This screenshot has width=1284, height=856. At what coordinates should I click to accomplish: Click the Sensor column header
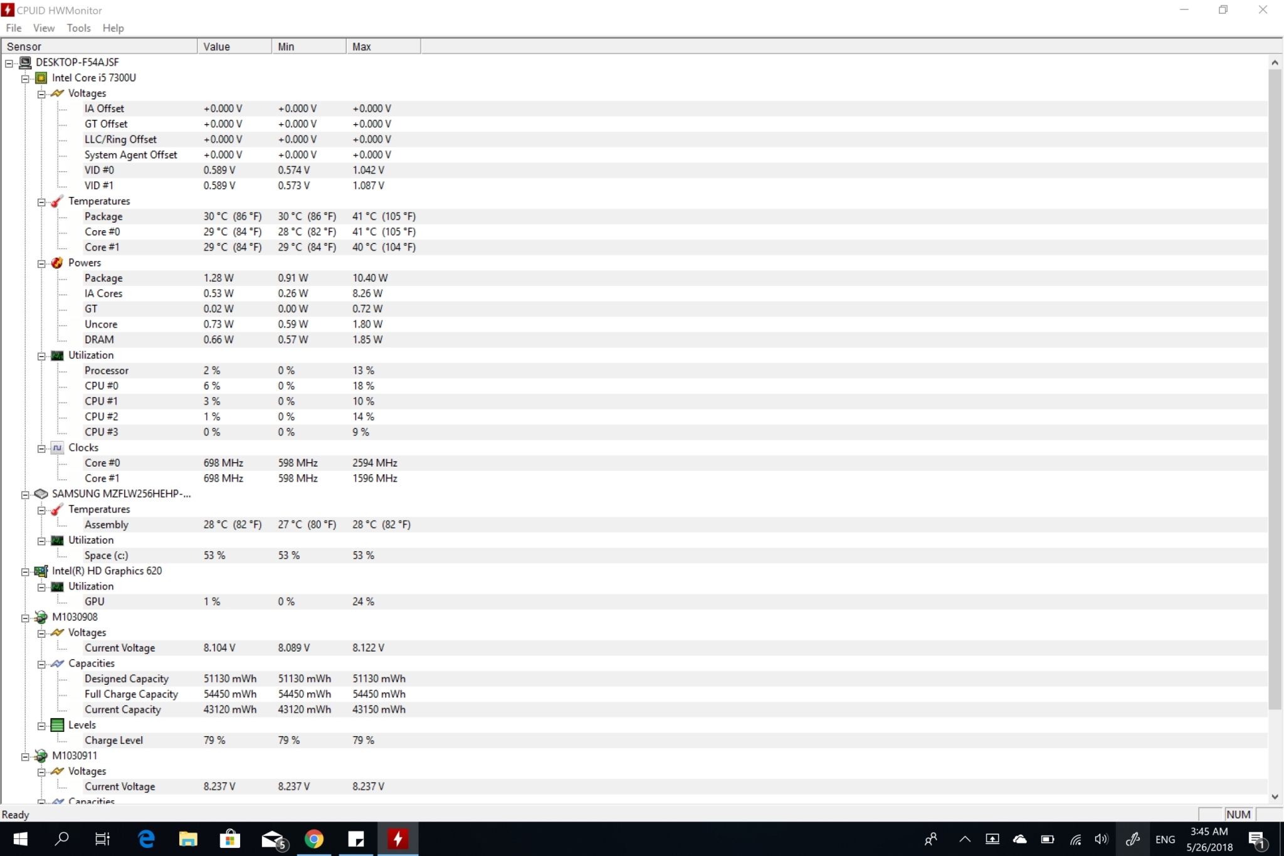point(100,46)
